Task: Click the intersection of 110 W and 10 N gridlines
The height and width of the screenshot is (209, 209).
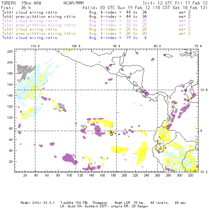Action: pyautogui.click(x=35, y=90)
